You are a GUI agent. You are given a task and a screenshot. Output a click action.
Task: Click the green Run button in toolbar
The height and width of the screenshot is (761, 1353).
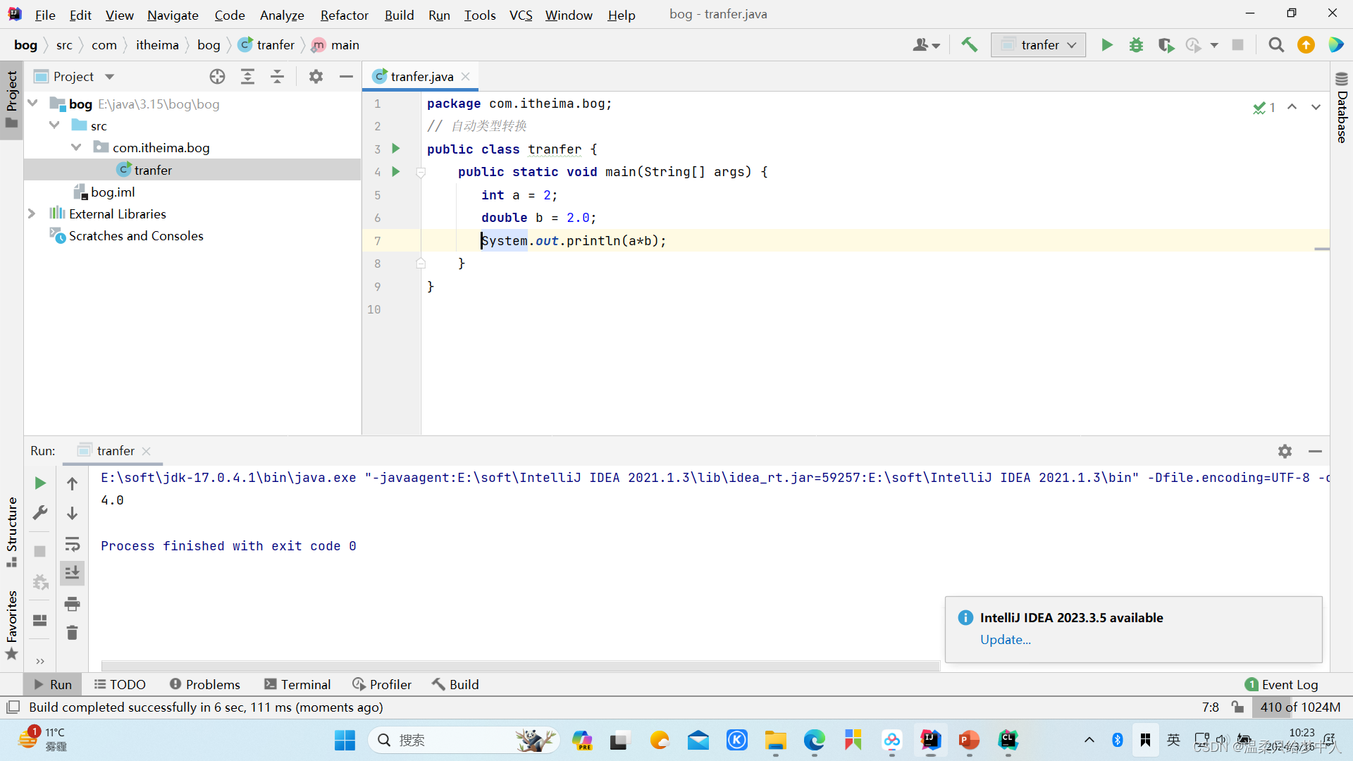[1106, 45]
